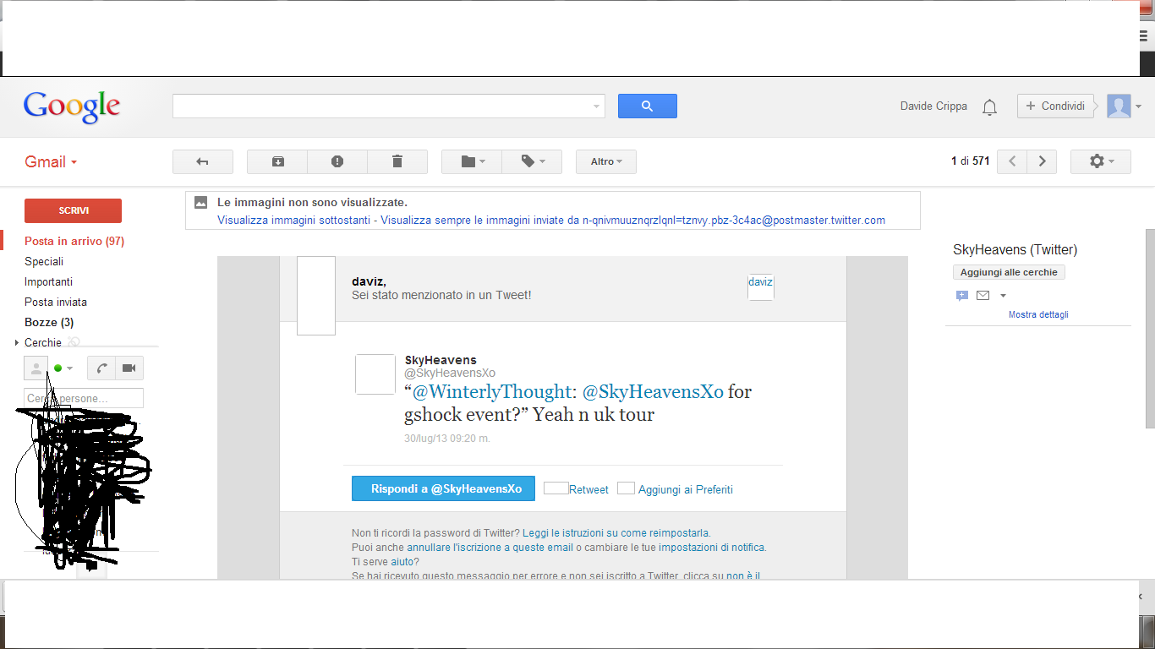
Task: Click the back to inbox arrow
Action: [202, 161]
